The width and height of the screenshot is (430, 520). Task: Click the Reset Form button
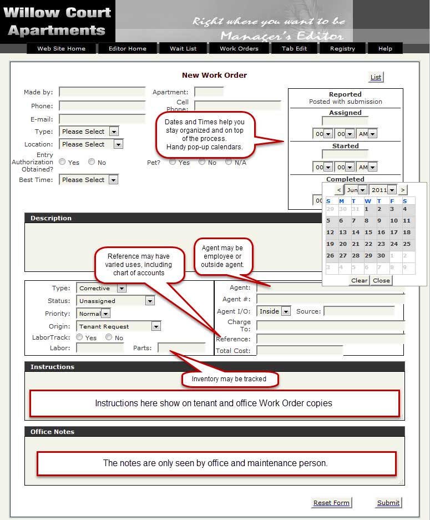click(x=332, y=503)
